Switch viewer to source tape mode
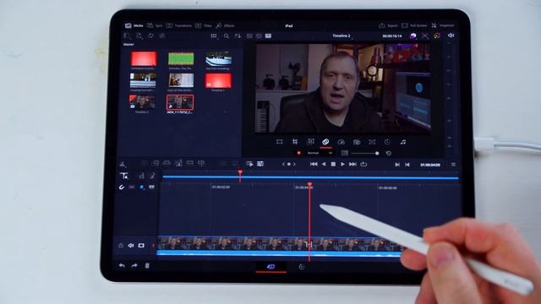This screenshot has width=541, height=304. coord(249,164)
